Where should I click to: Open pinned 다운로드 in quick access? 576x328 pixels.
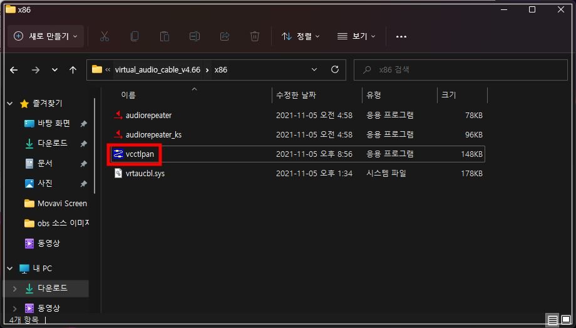[53, 143]
